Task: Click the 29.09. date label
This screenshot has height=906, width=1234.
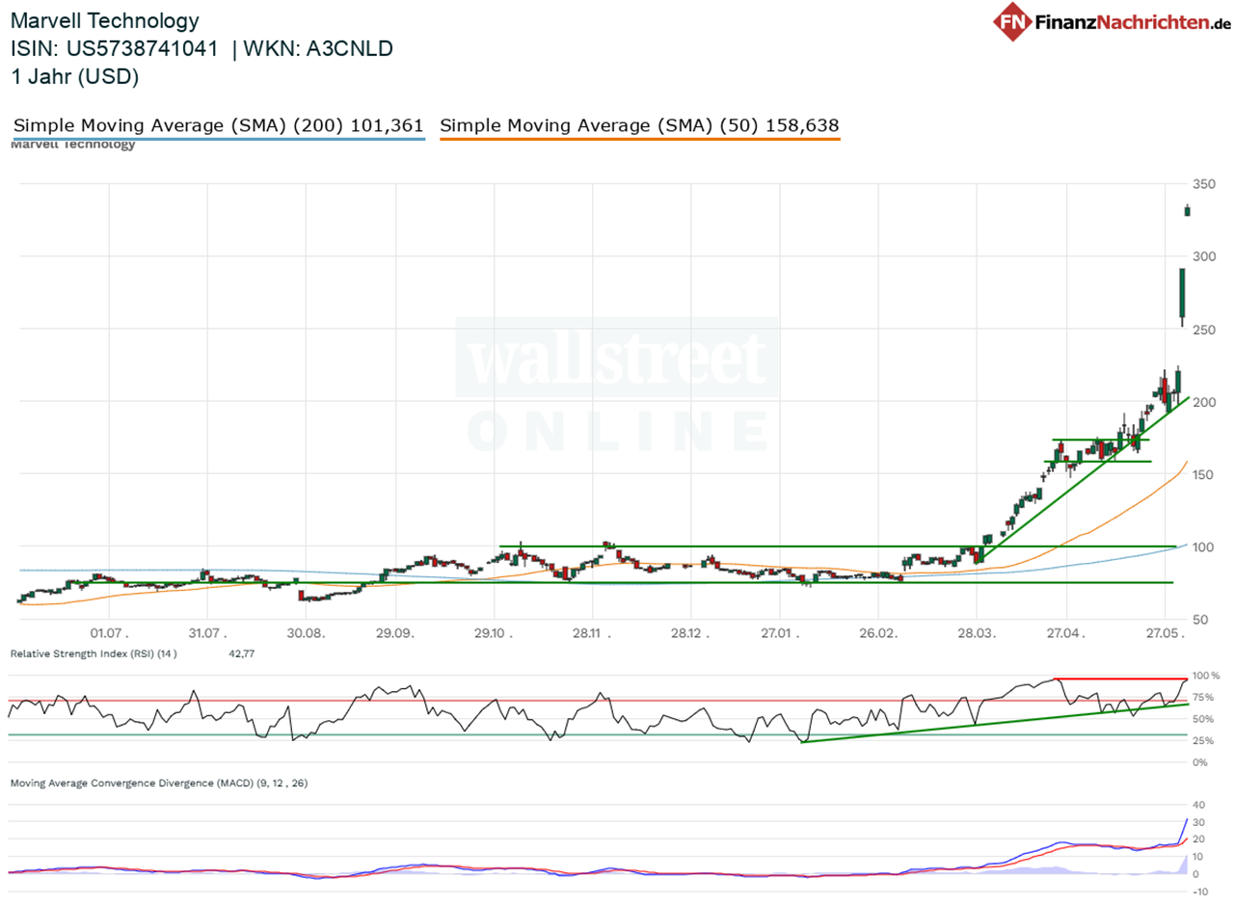Action: (x=397, y=634)
